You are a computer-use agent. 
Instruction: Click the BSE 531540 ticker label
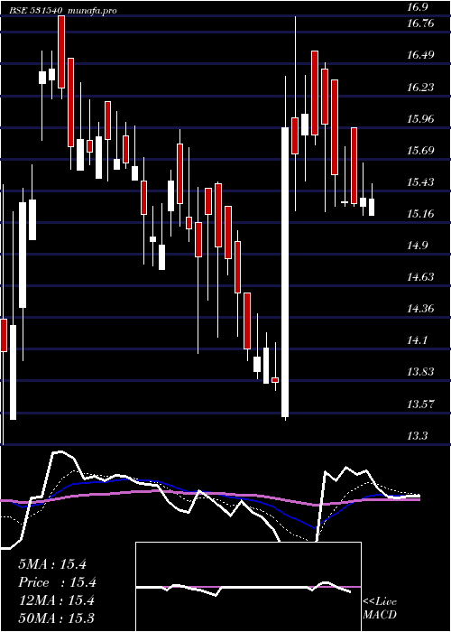point(36,11)
